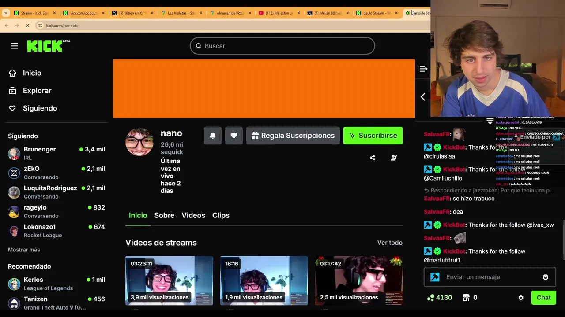Switch to Melian X browser tab
This screenshot has height=317, width=565.
[328, 13]
